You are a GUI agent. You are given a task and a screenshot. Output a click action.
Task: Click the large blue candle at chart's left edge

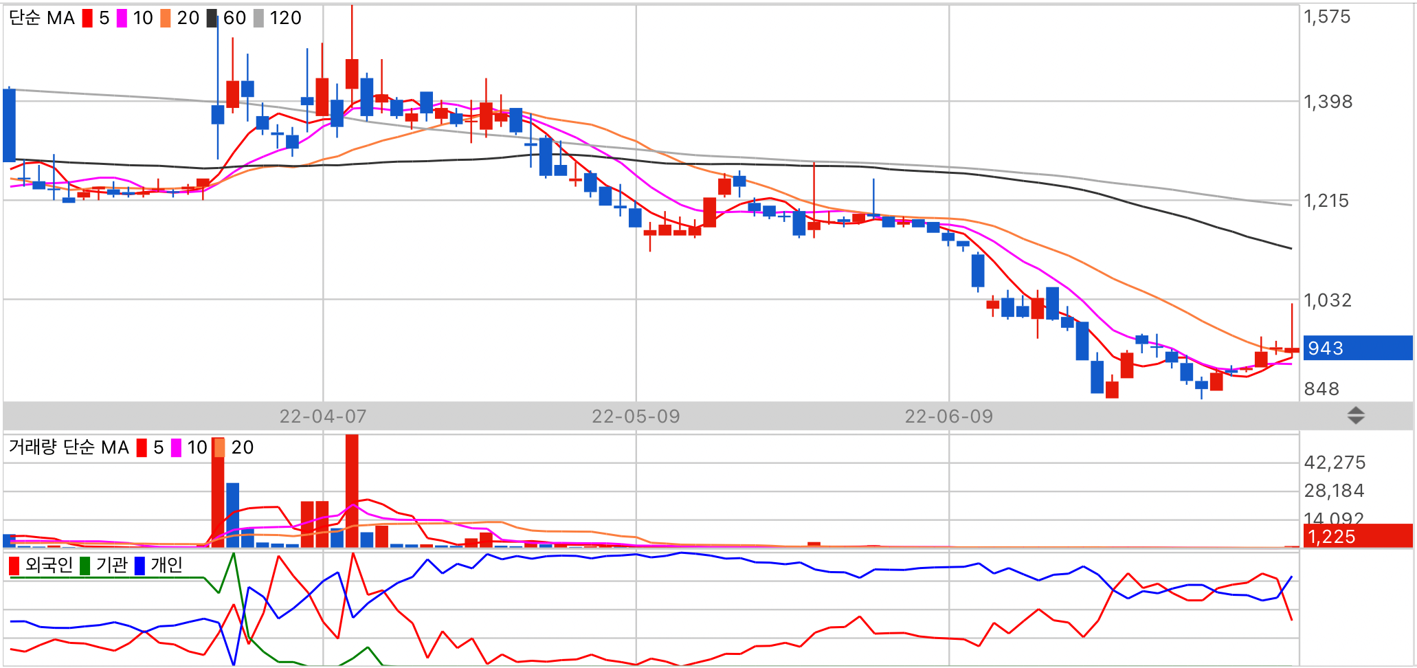click(x=9, y=125)
